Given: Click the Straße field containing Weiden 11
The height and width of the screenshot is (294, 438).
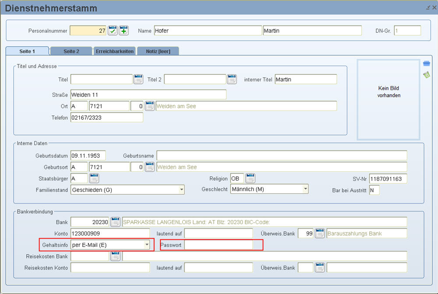Looking at the screenshot, I should coord(148,95).
